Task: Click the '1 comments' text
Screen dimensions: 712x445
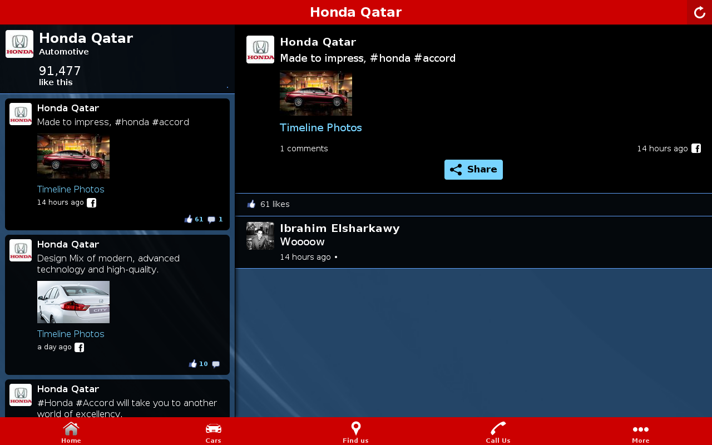Action: tap(304, 149)
